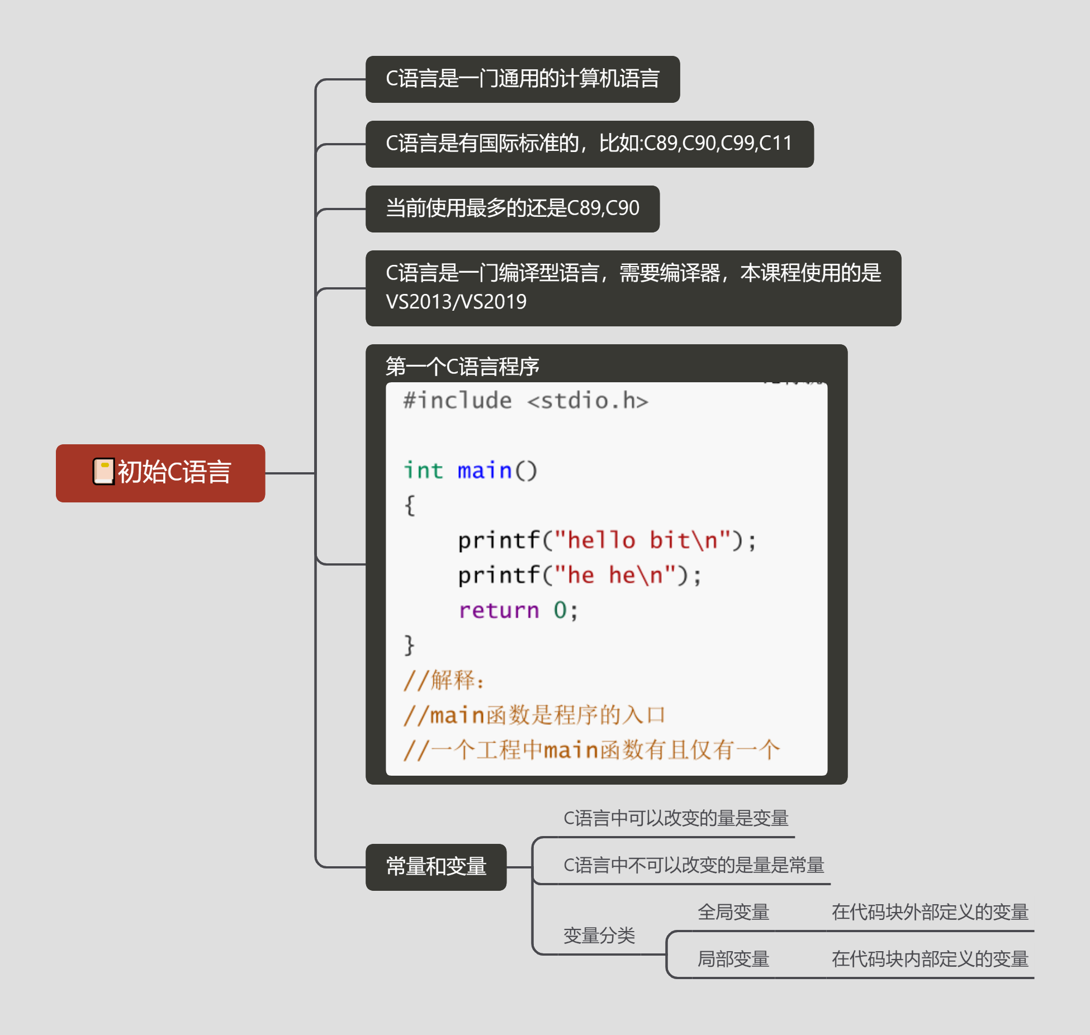Select the 初始C语言 root topic

point(173,473)
